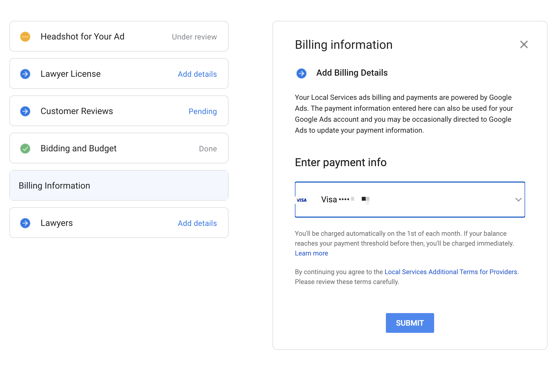Close the Billing information panel
The height and width of the screenshot is (386, 558).
pyautogui.click(x=524, y=44)
